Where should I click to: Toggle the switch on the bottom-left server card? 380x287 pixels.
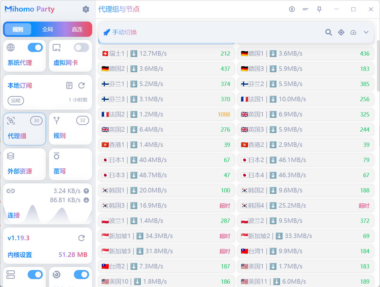(35, 275)
